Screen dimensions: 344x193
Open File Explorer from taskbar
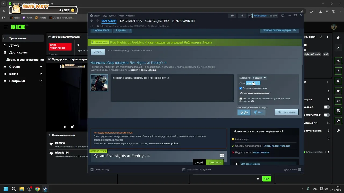click(21, 189)
